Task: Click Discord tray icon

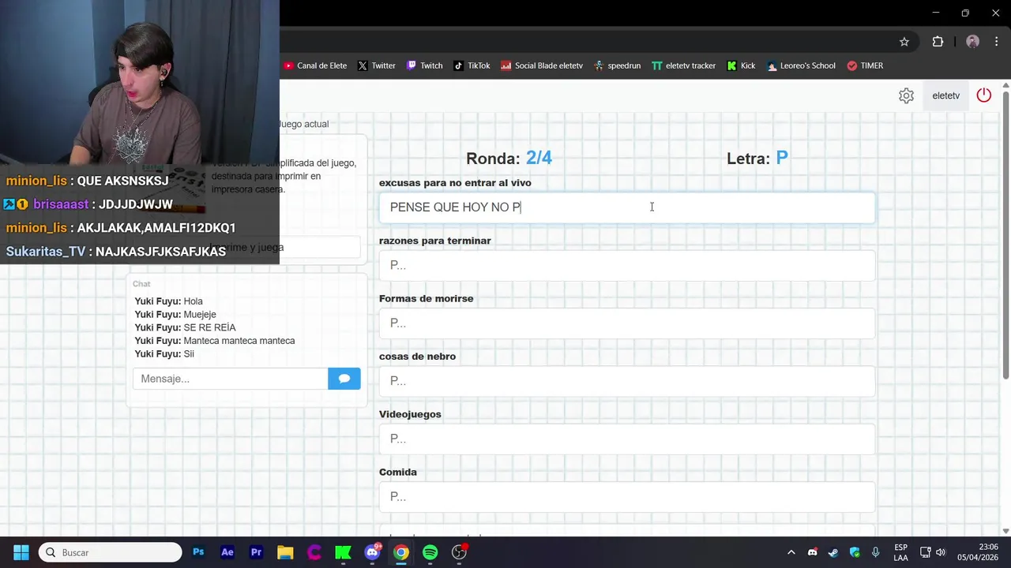Action: pos(813,552)
